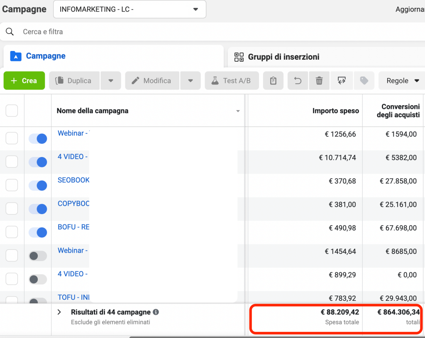This screenshot has height=338, width=425.
Task: Open the BOFU - RE campaign link
Action: point(73,227)
